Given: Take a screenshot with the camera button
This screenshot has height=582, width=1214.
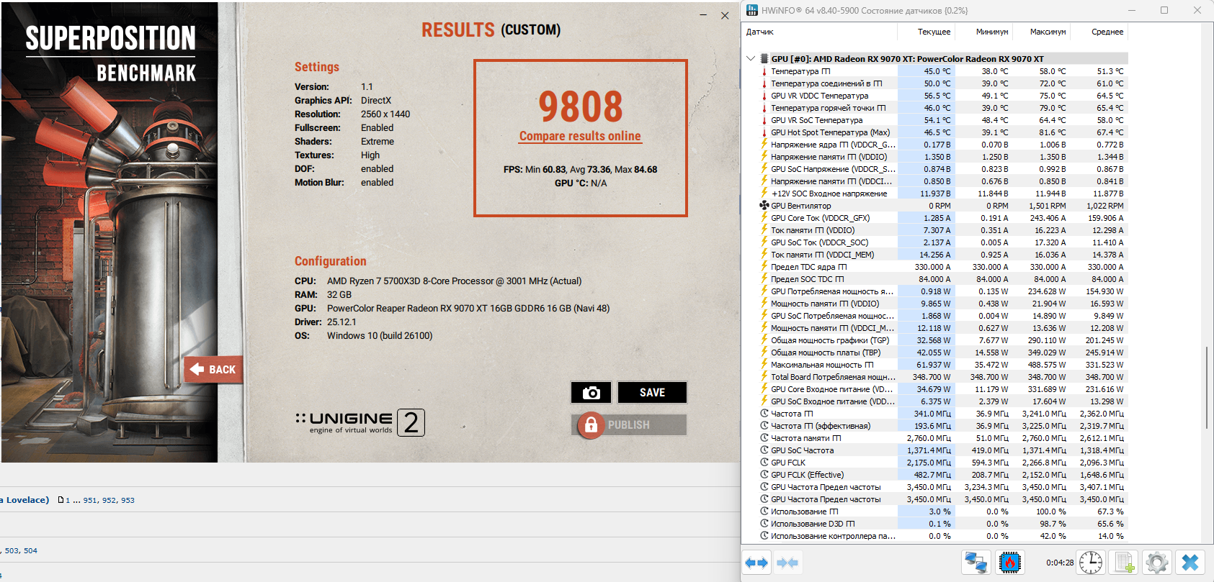Looking at the screenshot, I should click(591, 392).
